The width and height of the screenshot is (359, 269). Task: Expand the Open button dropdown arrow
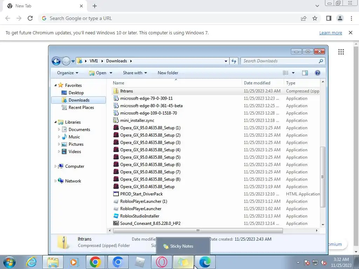[x=111, y=73]
